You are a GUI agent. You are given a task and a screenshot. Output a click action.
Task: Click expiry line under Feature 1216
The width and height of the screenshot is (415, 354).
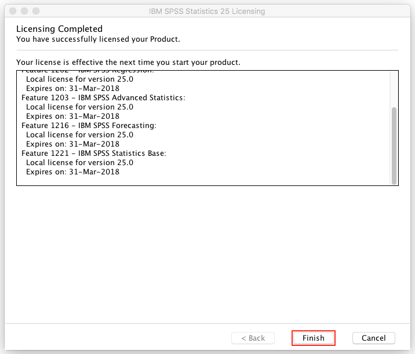click(73, 144)
